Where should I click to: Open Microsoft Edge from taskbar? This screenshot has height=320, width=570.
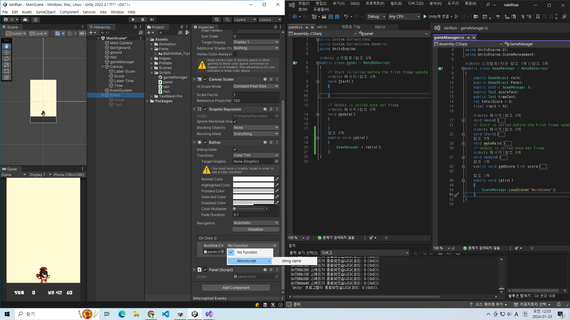122,314
